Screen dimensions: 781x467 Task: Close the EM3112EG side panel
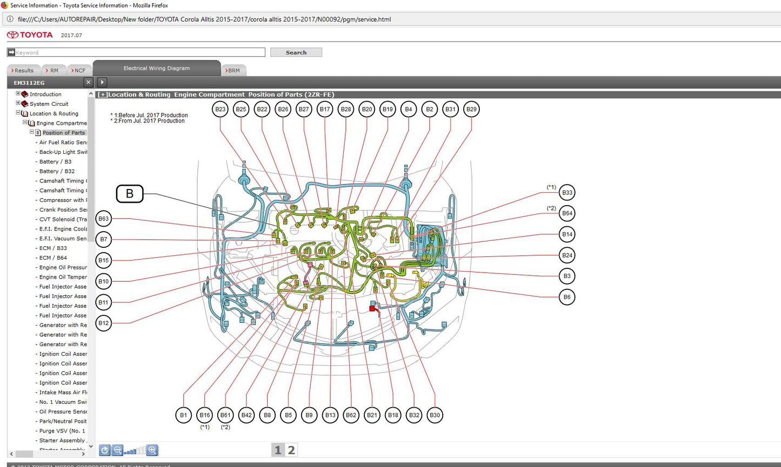pos(89,82)
